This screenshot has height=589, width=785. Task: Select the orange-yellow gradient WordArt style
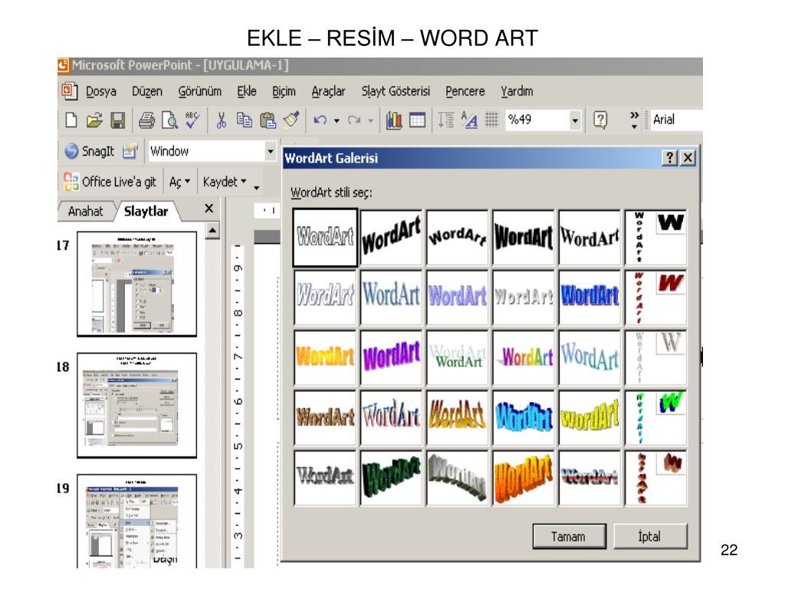pyautogui.click(x=325, y=357)
